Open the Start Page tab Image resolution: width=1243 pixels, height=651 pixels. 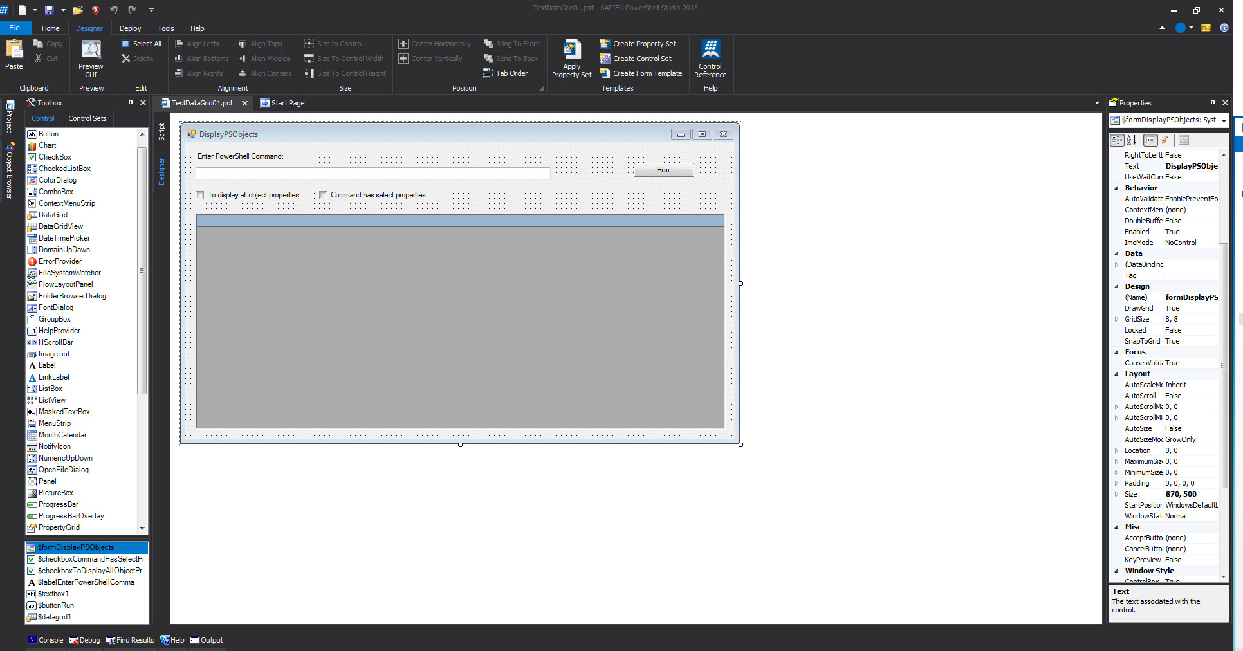point(282,103)
